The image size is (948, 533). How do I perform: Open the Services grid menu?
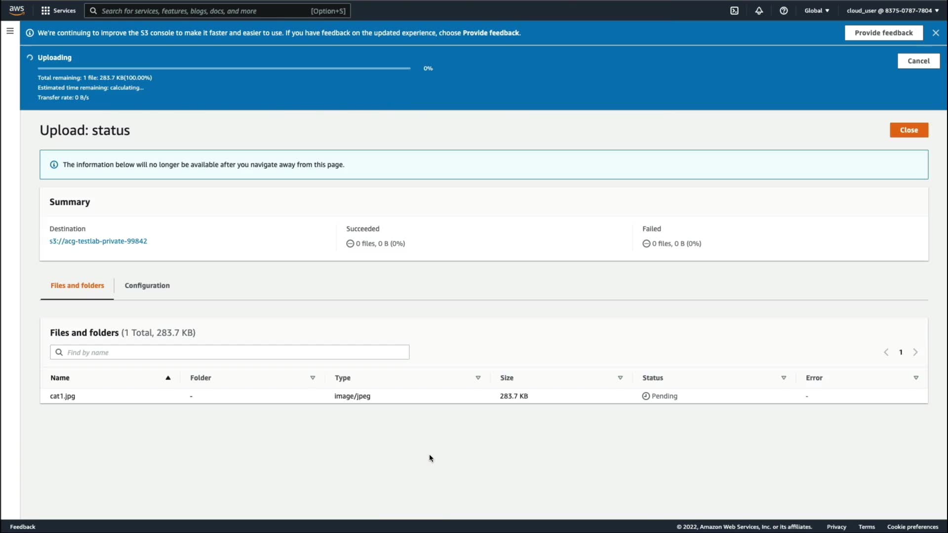coord(58,10)
